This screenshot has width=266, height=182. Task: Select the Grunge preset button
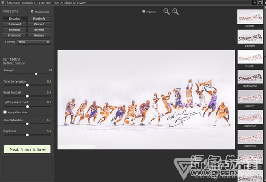coord(39,35)
